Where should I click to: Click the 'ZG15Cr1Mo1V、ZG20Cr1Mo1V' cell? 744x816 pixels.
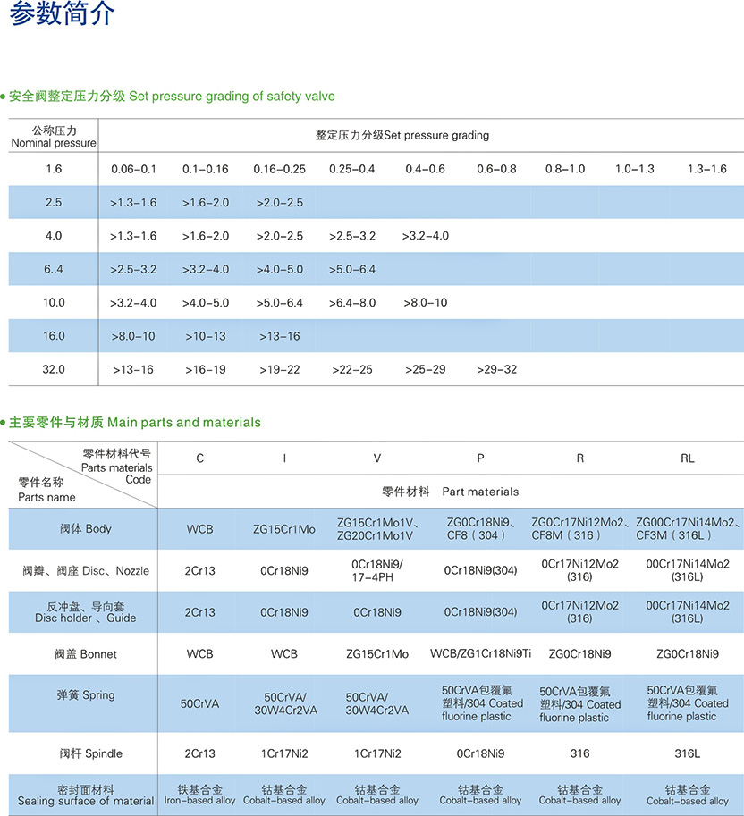point(377,529)
